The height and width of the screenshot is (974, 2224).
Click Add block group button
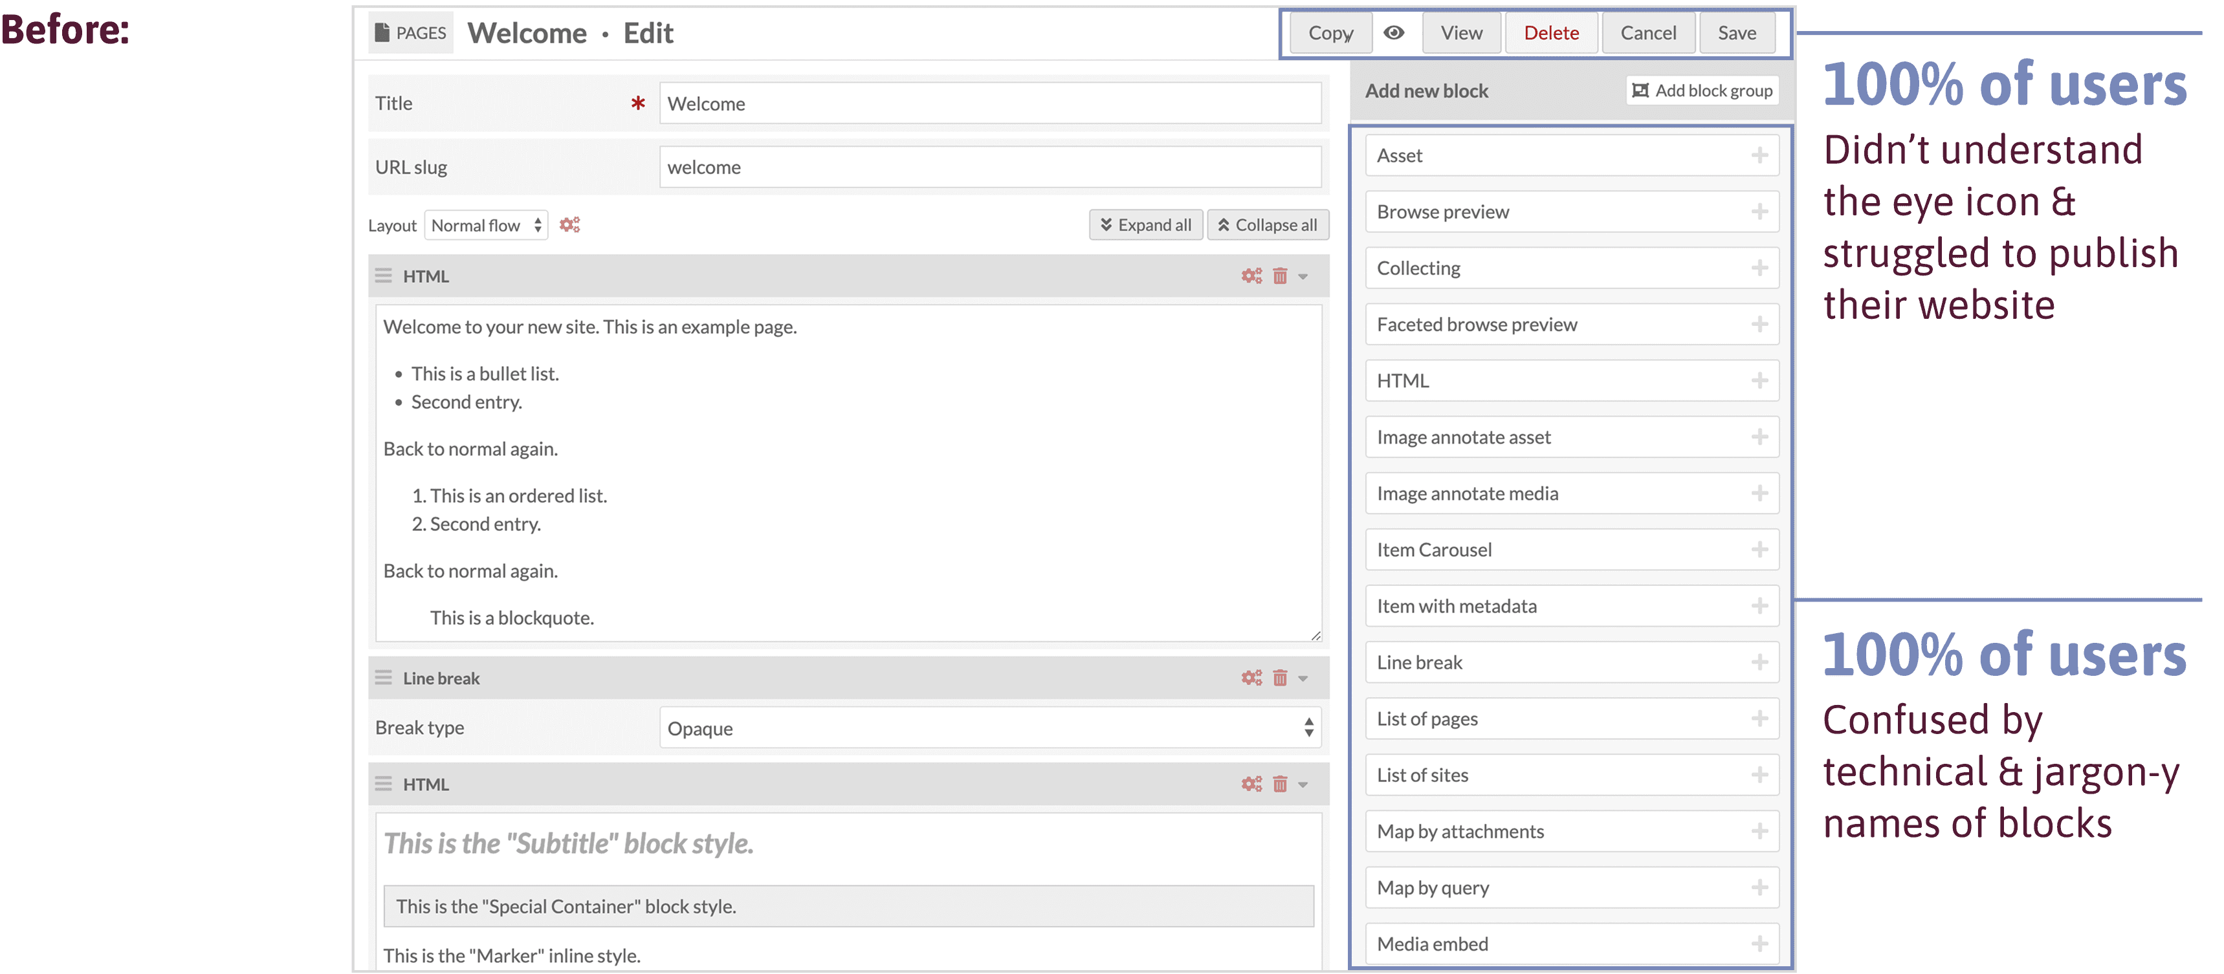pyautogui.click(x=1702, y=91)
